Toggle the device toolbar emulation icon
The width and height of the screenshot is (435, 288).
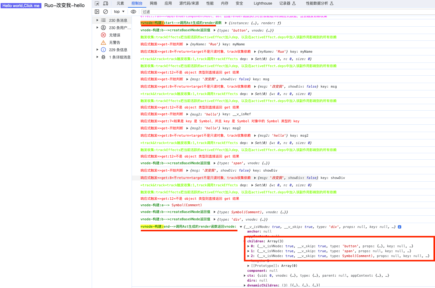pos(105,3)
